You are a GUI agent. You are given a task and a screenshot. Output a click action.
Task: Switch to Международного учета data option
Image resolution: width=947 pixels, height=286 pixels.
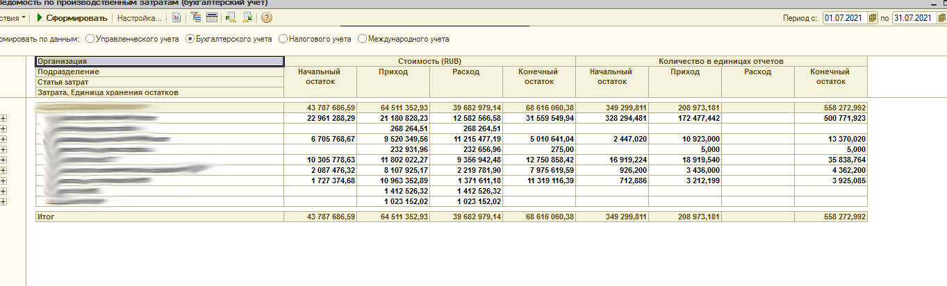[362, 40]
